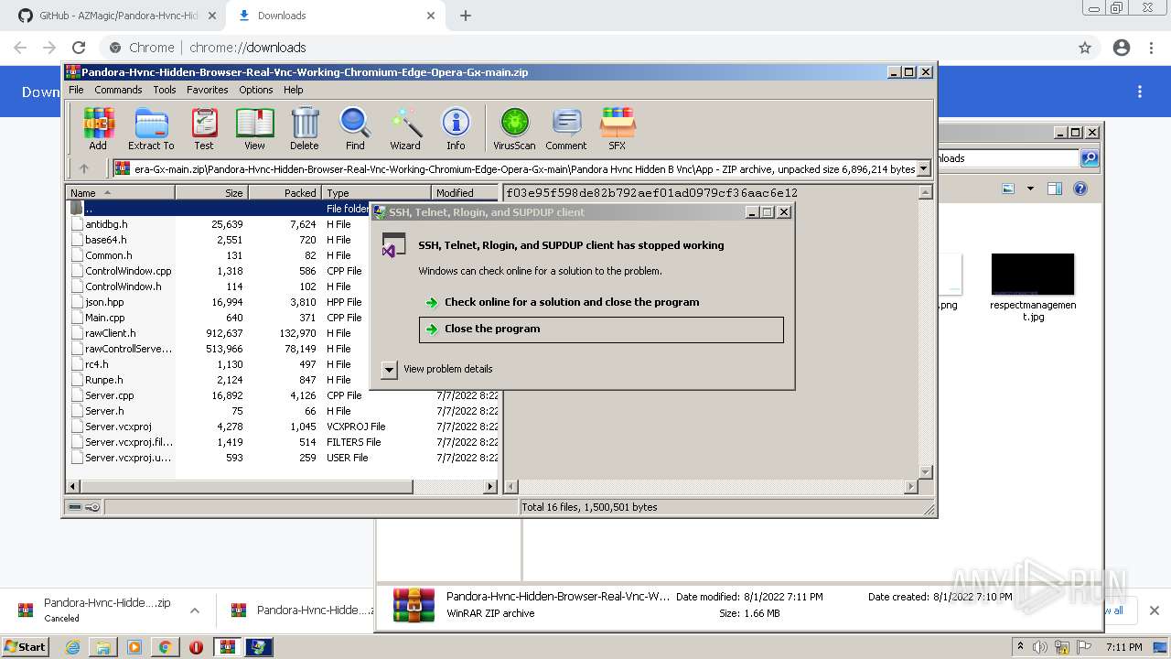Expand View problem details arrow

[389, 369]
